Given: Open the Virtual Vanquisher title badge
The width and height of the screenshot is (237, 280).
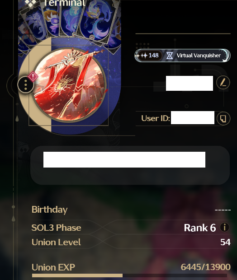Looking at the screenshot, I should pos(182,56).
